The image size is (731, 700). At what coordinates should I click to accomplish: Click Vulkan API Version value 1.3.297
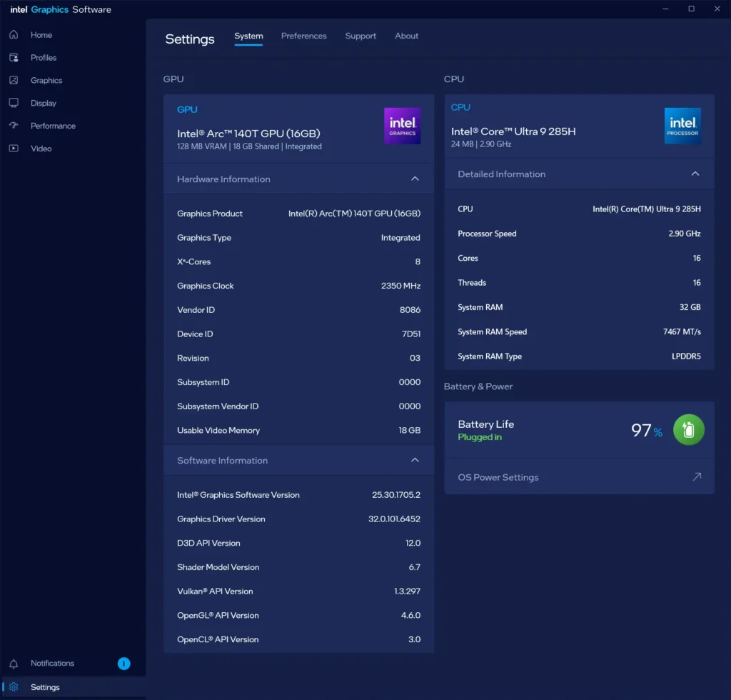coord(407,591)
